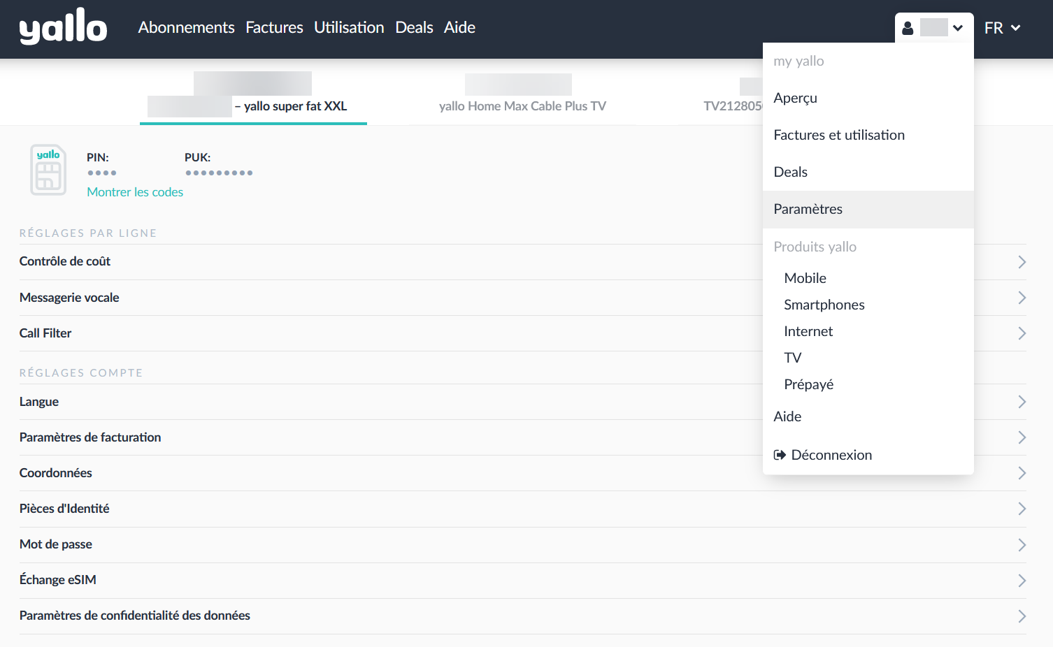Expand the Coordonnées chevron
Screen dimensions: 1053x647
coord(1022,473)
